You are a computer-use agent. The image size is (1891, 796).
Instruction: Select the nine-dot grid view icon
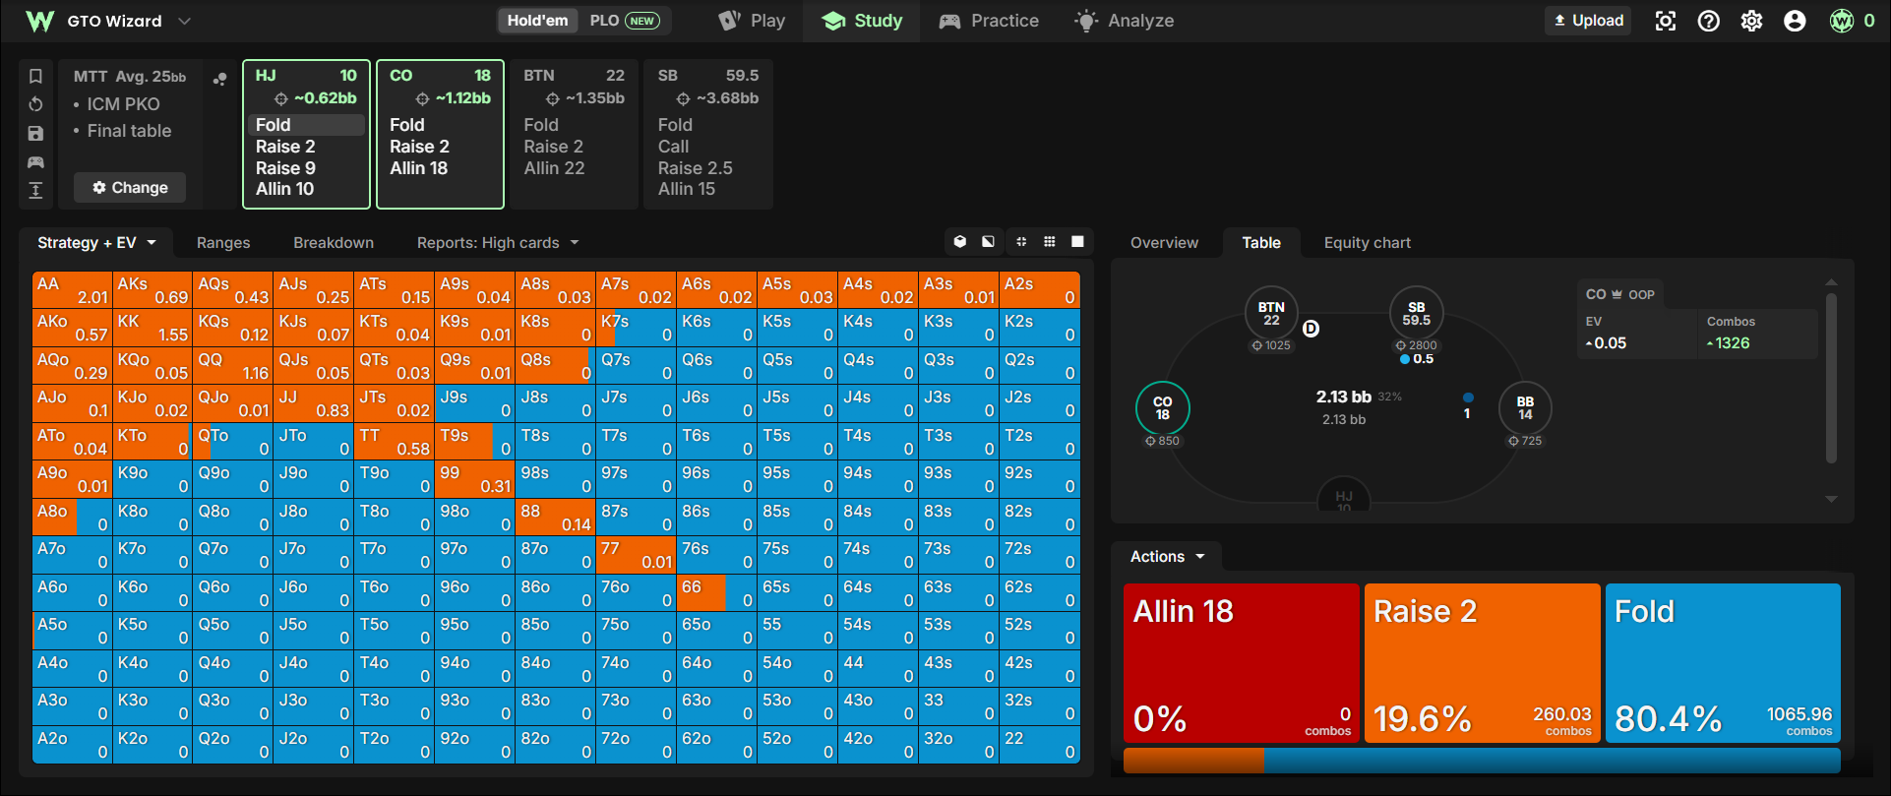pyautogui.click(x=1050, y=241)
